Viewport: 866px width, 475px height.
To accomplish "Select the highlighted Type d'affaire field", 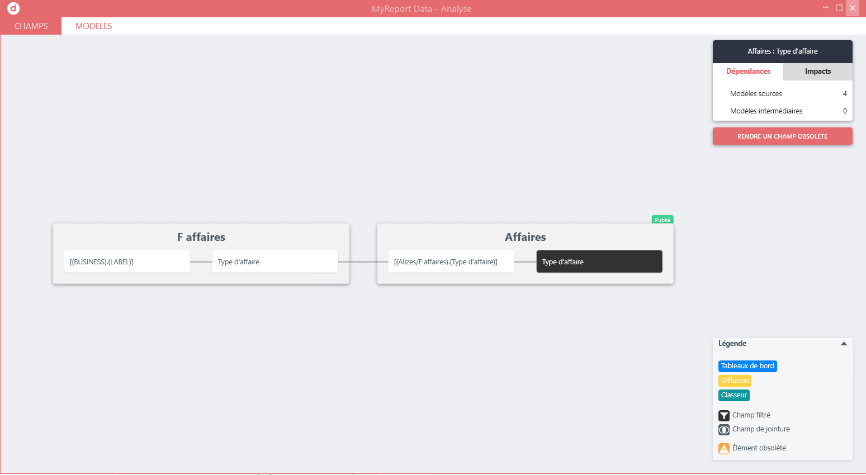I will point(599,262).
